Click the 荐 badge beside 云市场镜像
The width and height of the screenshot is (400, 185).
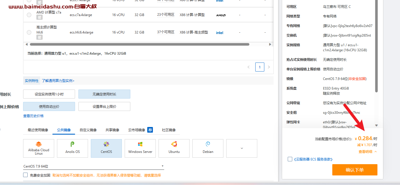click(150, 130)
